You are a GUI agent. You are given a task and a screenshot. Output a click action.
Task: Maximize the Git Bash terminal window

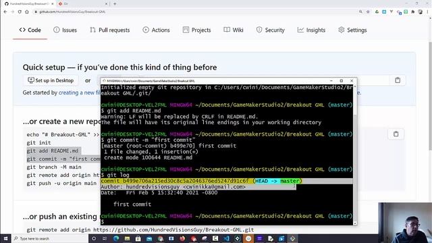tap(342, 81)
